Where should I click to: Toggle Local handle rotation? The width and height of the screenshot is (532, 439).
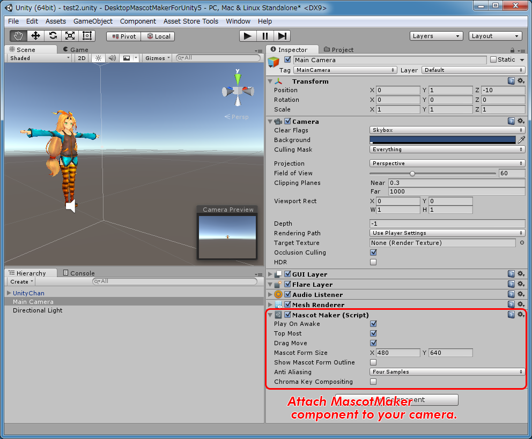158,36
